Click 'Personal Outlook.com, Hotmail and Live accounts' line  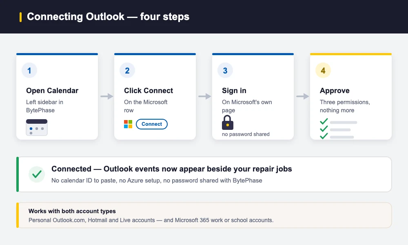(x=151, y=220)
